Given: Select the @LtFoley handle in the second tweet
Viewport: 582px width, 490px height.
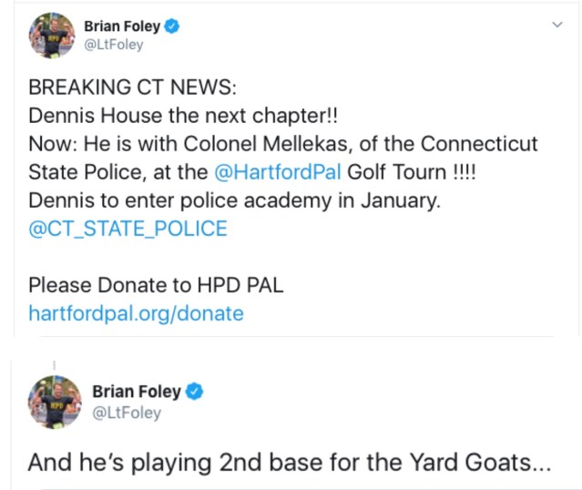Looking at the screenshot, I should [127, 413].
